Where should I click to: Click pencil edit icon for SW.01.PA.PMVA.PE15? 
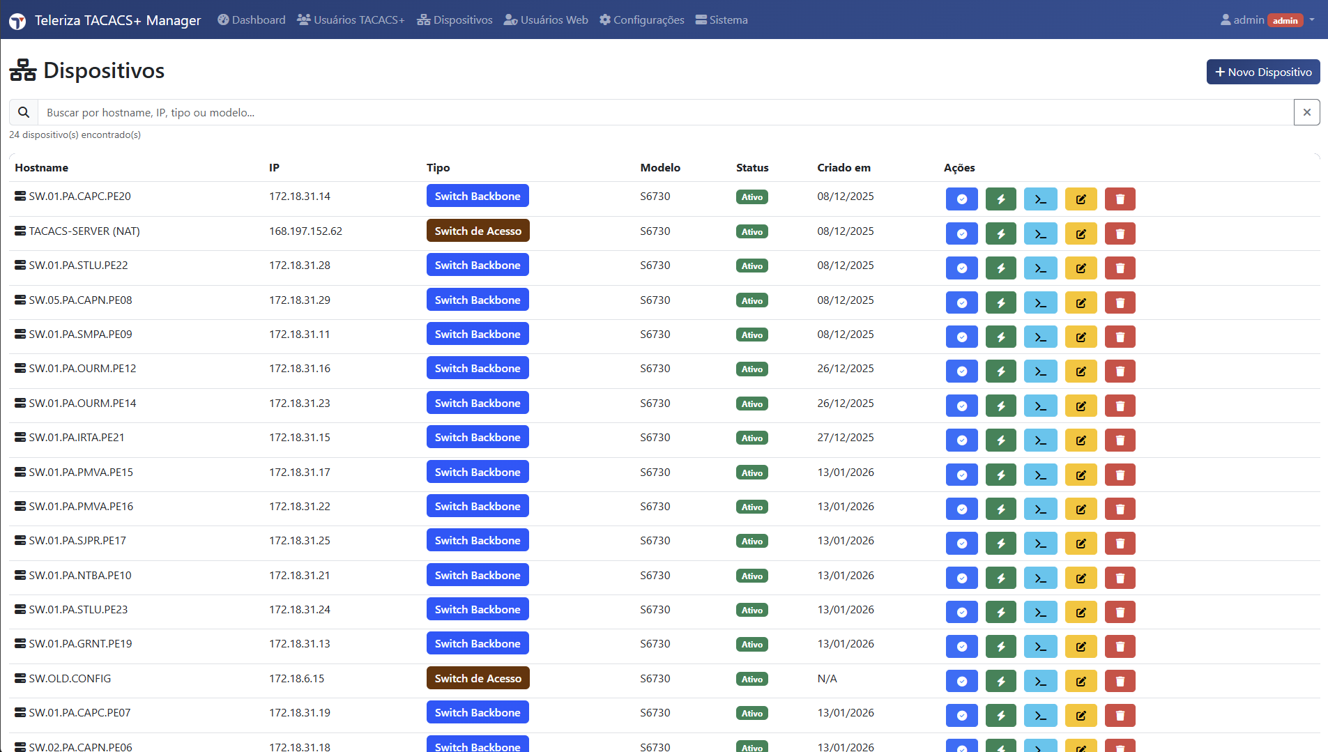(1081, 475)
